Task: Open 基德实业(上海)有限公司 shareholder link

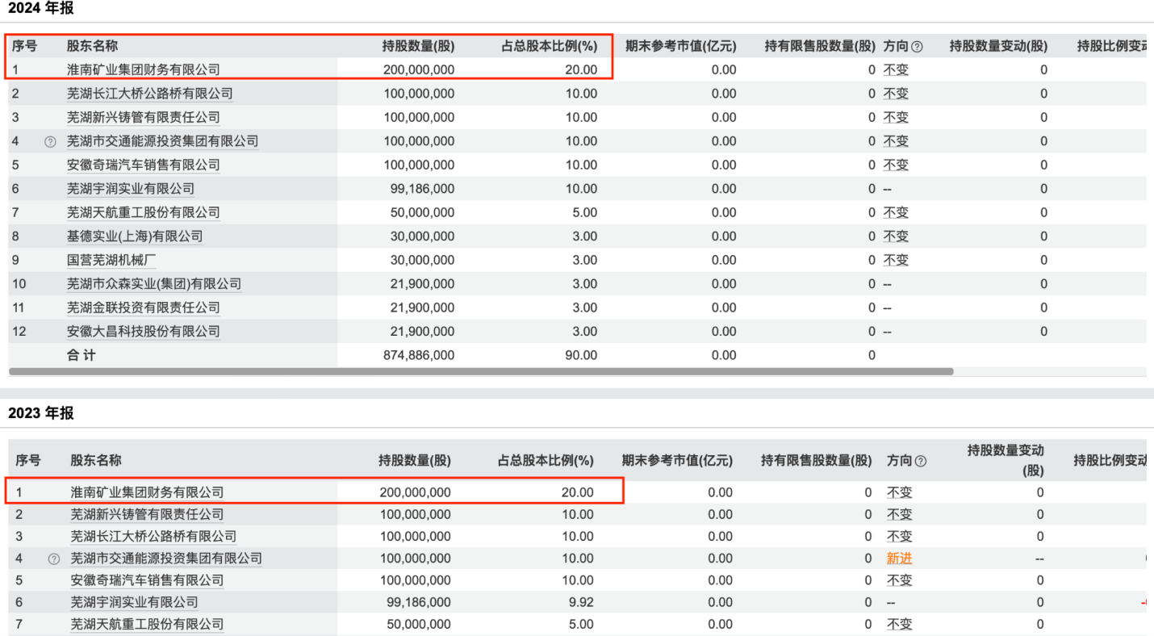Action: pos(135,236)
